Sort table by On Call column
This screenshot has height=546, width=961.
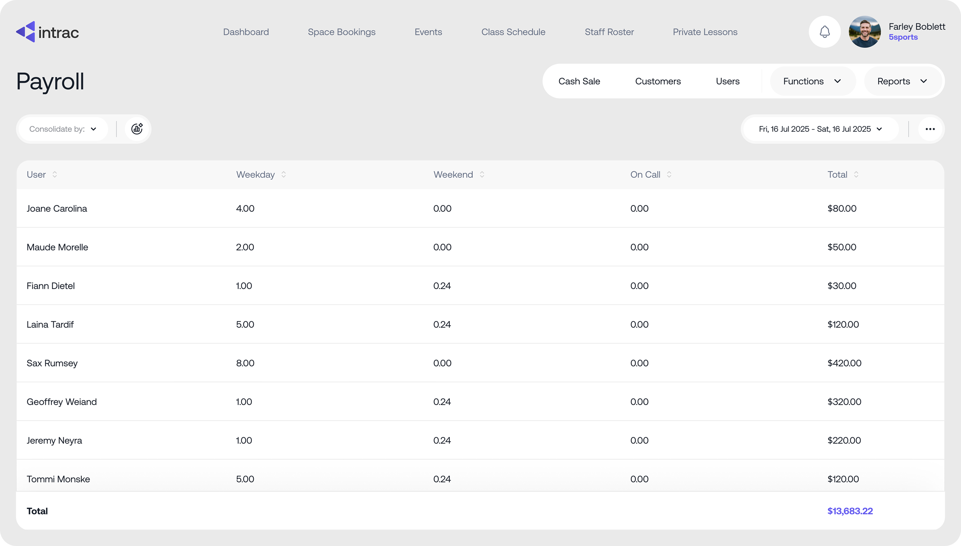(x=669, y=175)
